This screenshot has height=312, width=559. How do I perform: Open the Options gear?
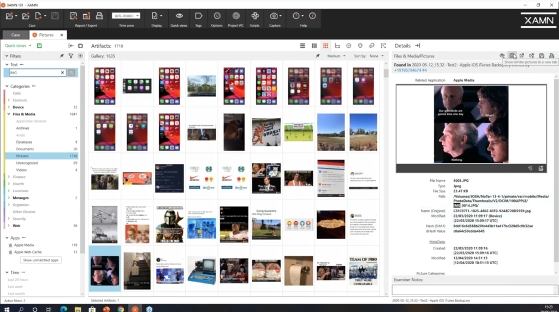coord(217,16)
